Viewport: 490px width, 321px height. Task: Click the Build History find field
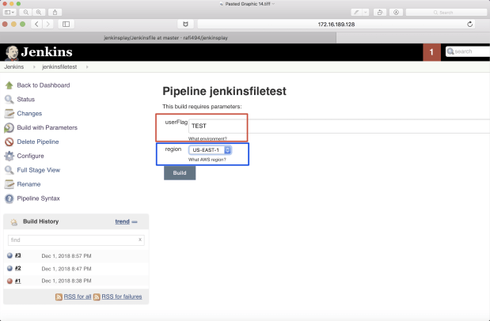point(76,240)
